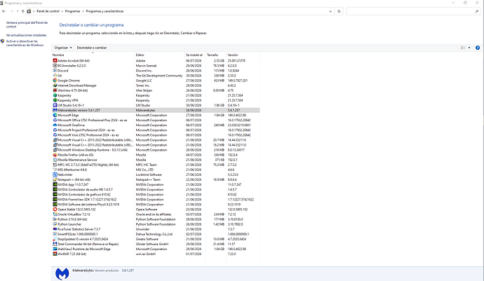484x281 pixels.
Task: Open Ver actualizaciones instaladas link
Action: click(x=26, y=35)
